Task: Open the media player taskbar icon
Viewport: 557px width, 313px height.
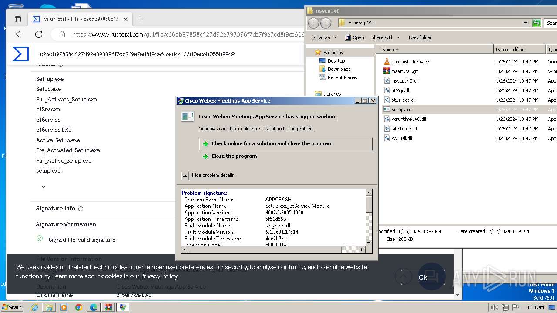Action: click(64, 307)
